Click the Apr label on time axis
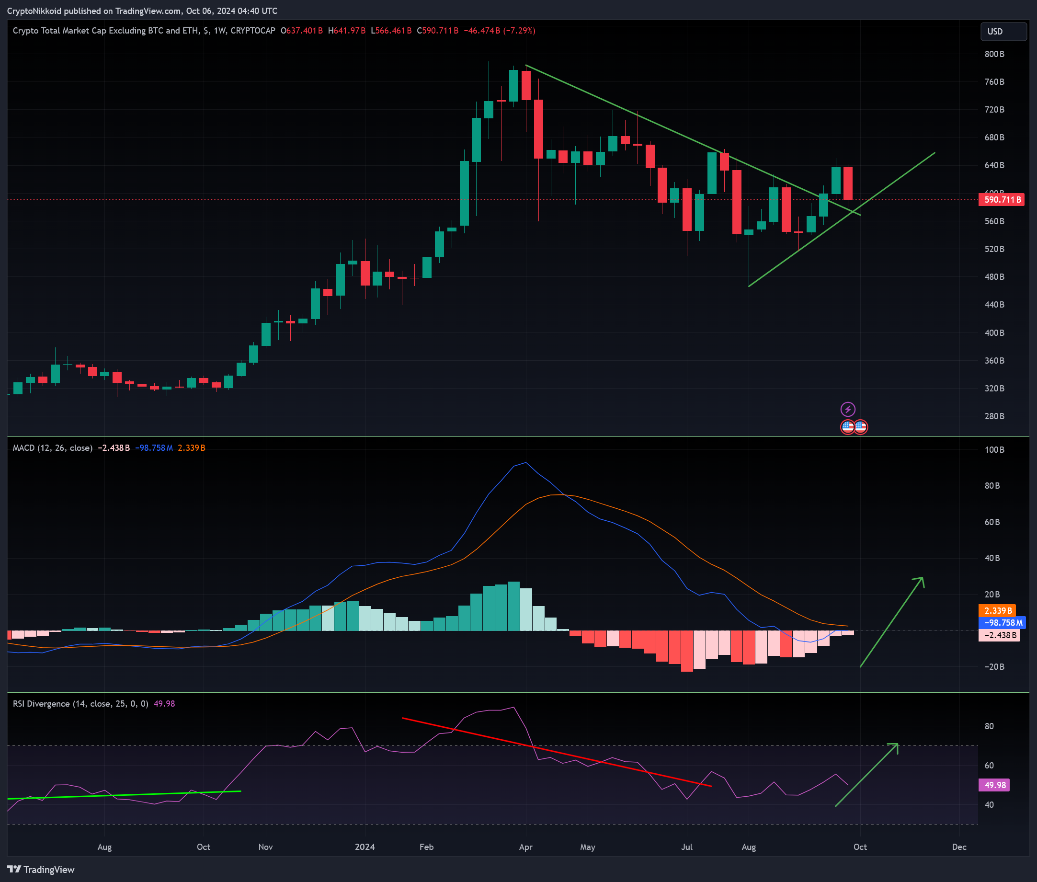This screenshot has height=882, width=1037. [x=526, y=847]
